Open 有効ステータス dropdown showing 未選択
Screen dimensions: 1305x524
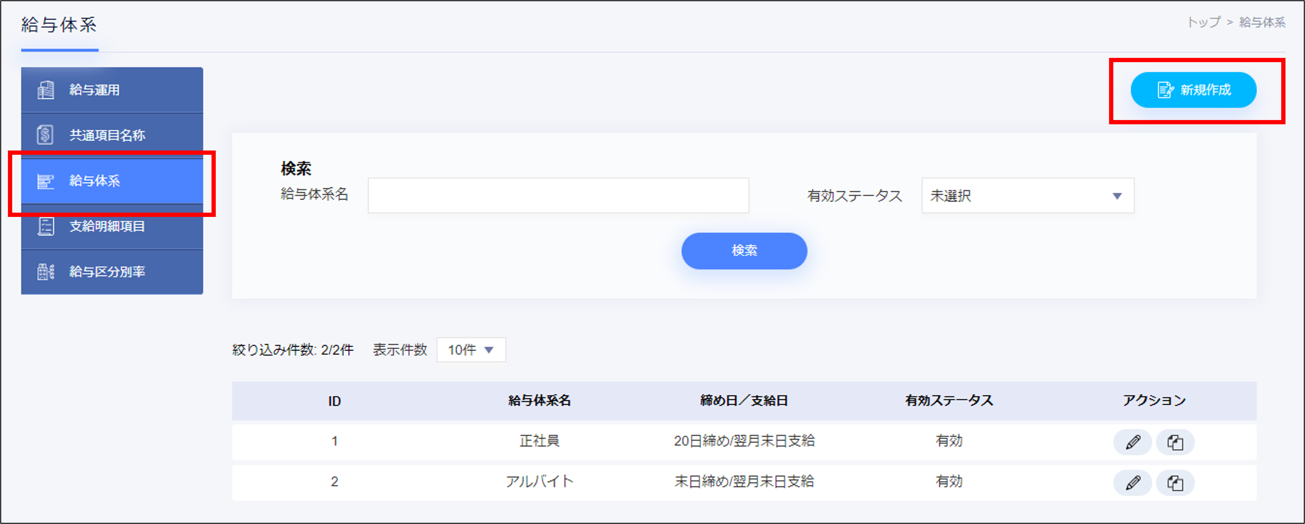point(1027,196)
